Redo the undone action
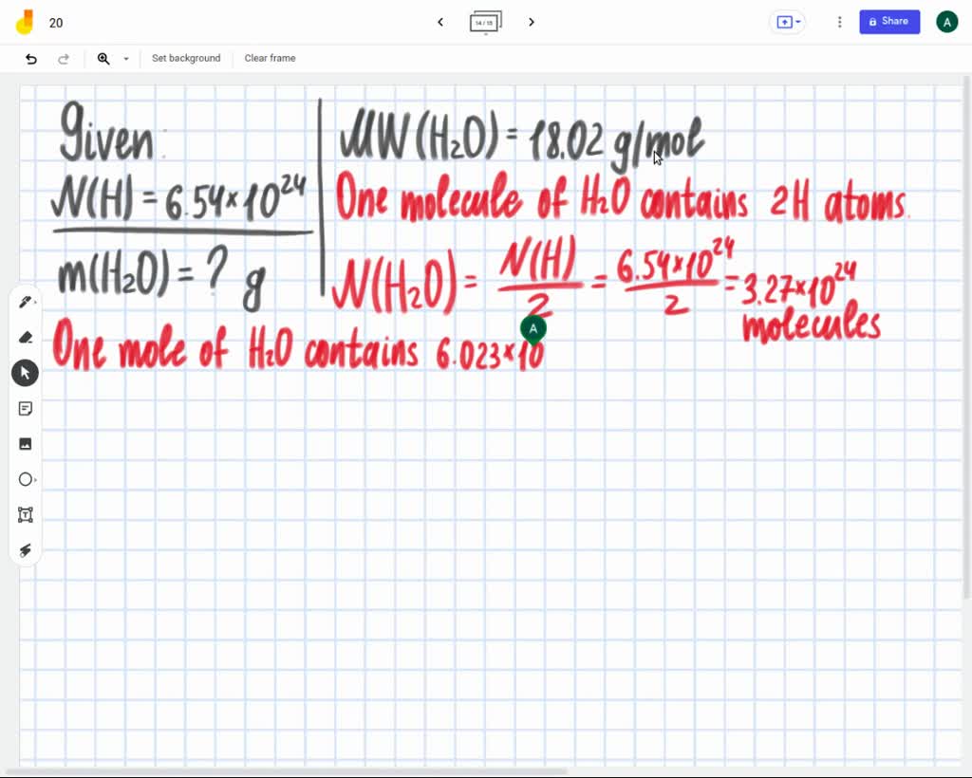 [x=64, y=58]
